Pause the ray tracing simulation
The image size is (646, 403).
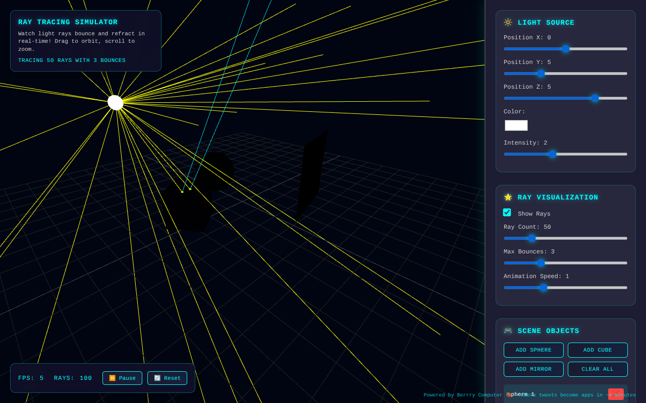coord(122,378)
